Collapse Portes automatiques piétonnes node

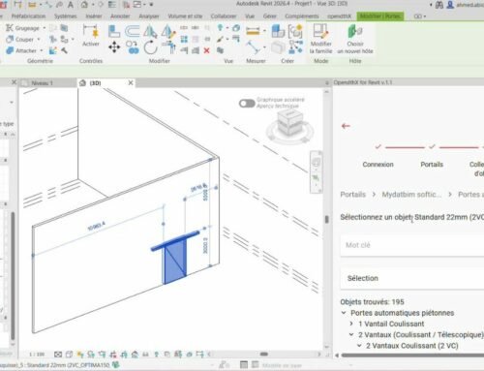[x=344, y=313]
